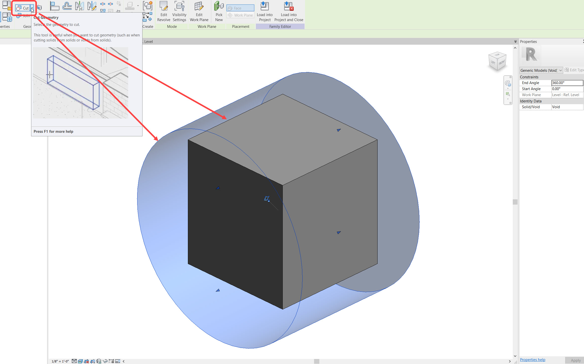
Task: Open the Zoom tool on the navigation bar
Action: [x=508, y=94]
